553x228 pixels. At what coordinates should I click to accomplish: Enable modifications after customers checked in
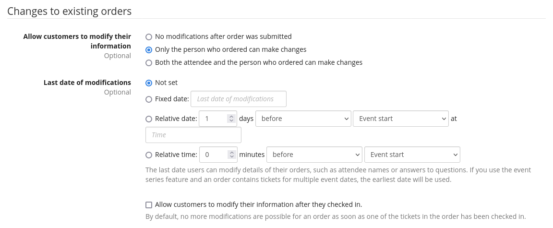pos(149,204)
